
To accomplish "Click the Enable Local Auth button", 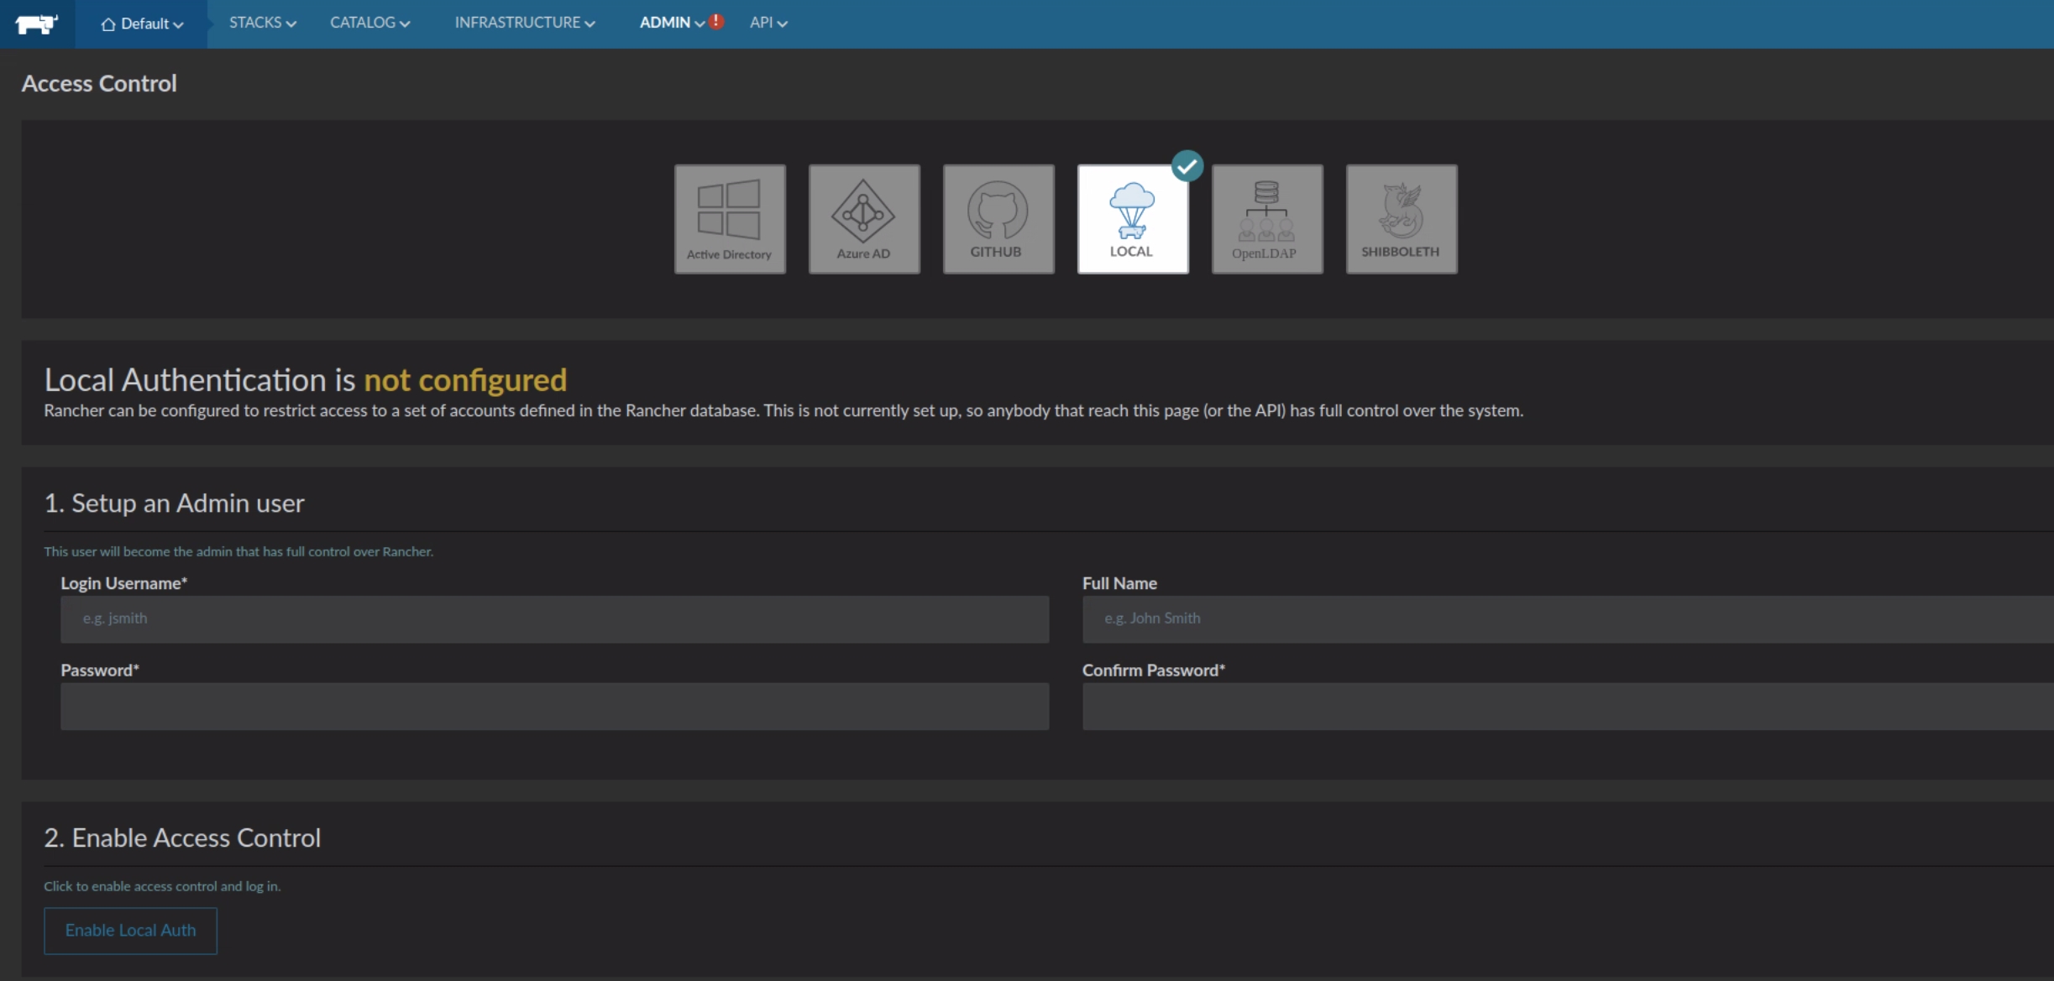I will (130, 930).
